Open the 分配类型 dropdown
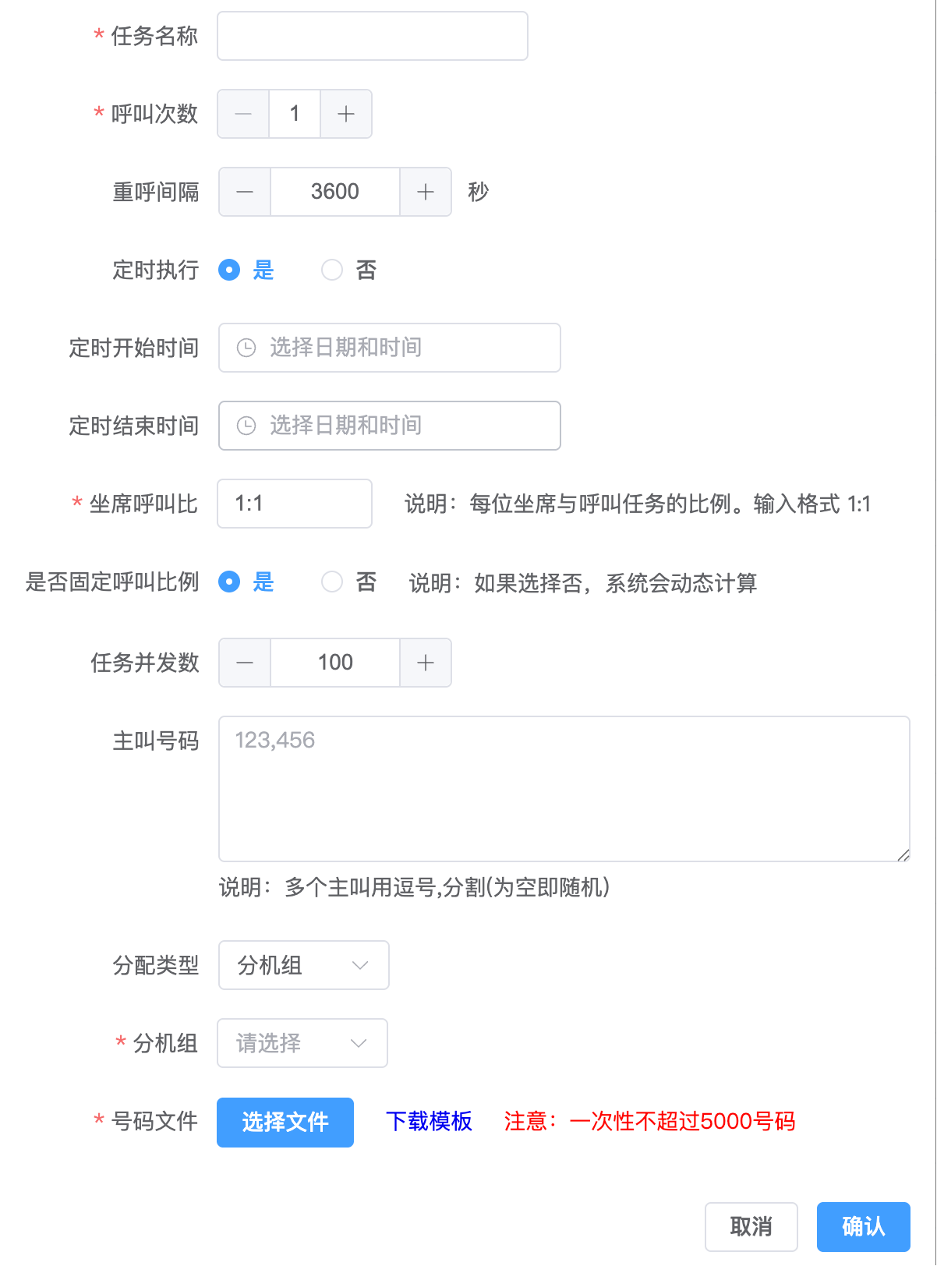Screen dimensions: 937x1266 pyautogui.click(x=303, y=965)
